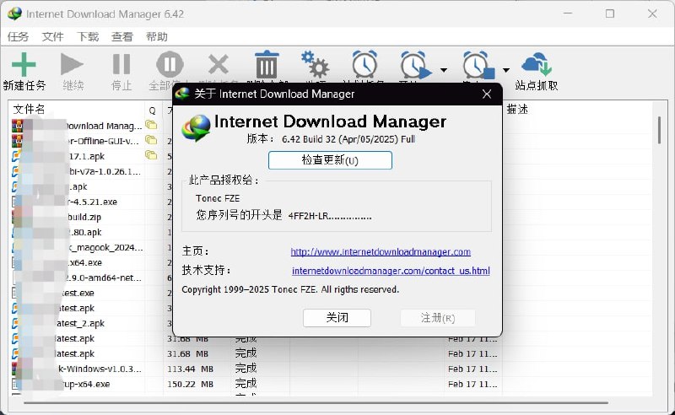The image size is (675, 415).
Task: Close the About dialog with X
Action: 487,94
